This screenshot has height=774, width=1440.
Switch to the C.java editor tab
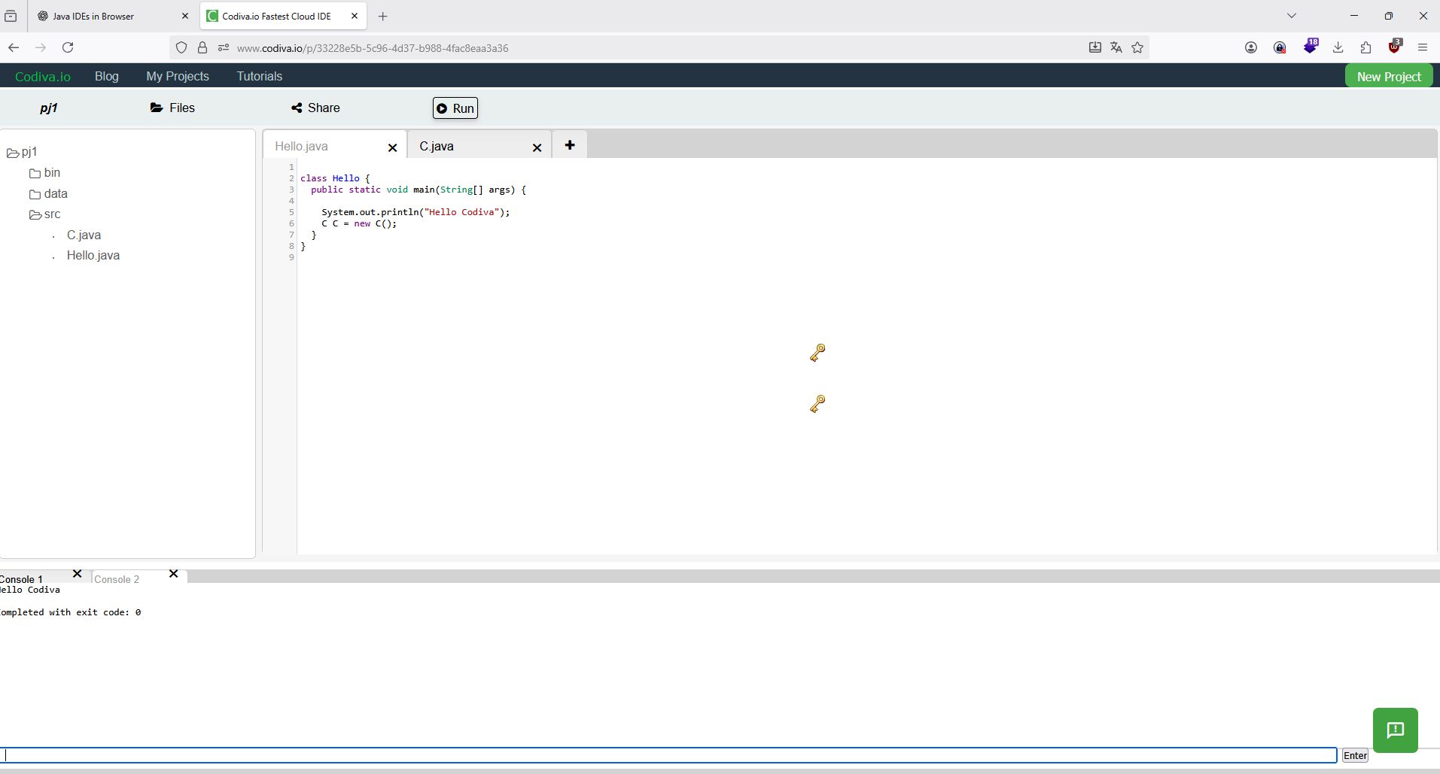[437, 146]
